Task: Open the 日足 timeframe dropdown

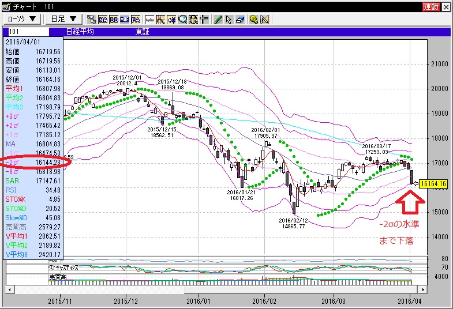Action: [x=63, y=20]
